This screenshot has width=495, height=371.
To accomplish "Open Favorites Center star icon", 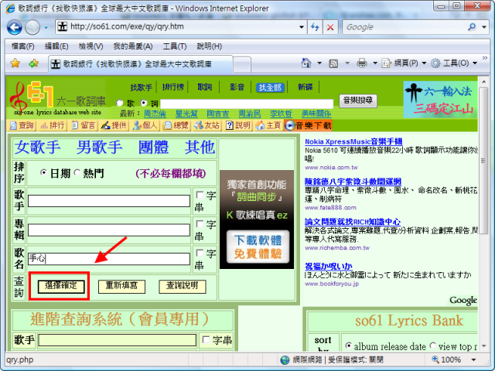I will [15, 63].
